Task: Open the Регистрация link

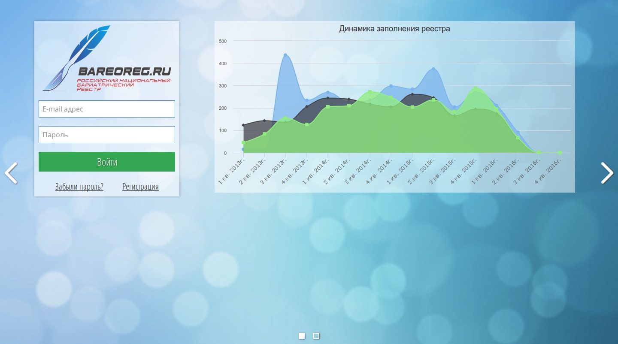Action: pyautogui.click(x=140, y=187)
